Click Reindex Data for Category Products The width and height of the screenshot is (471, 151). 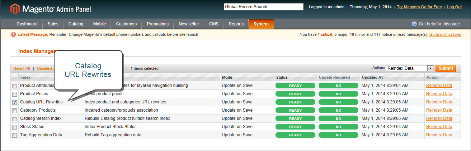(x=439, y=110)
